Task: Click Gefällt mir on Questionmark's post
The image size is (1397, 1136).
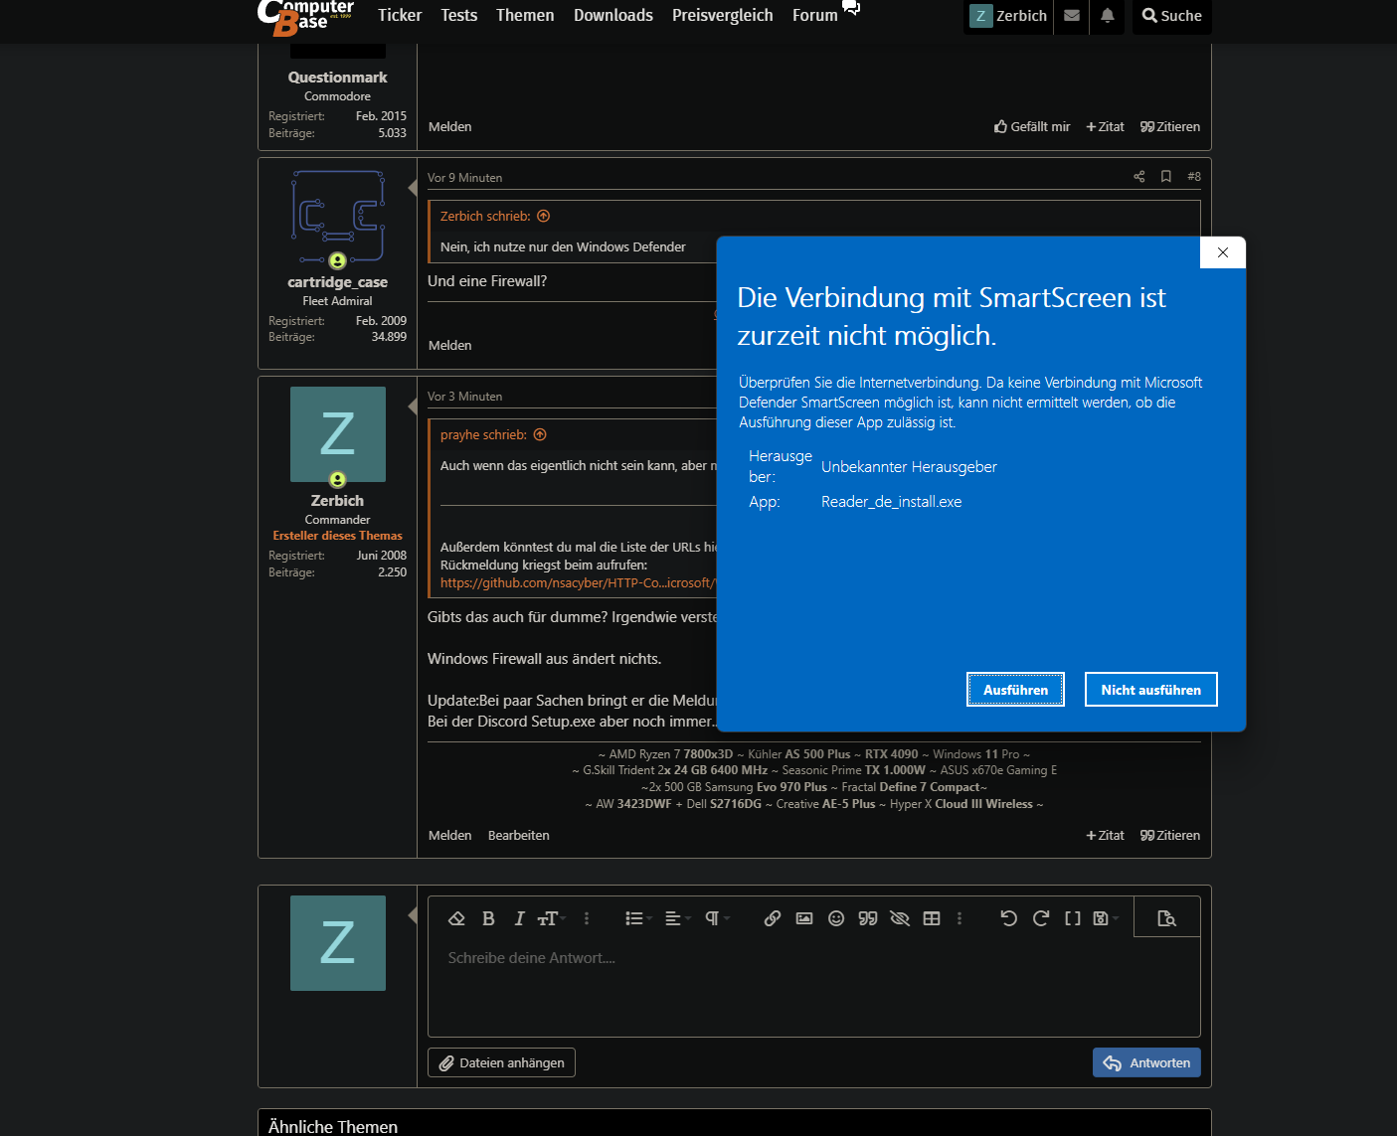Action: [x=1032, y=127]
